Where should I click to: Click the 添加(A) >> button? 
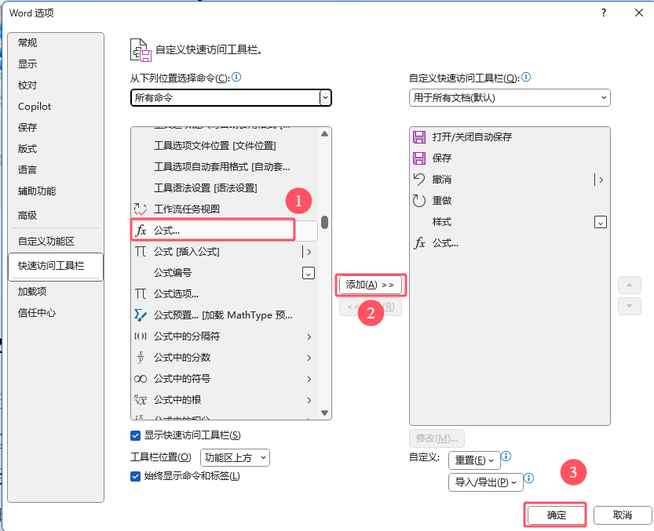371,285
